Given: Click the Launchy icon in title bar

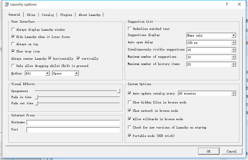Looking at the screenshot, I should 7,4.
